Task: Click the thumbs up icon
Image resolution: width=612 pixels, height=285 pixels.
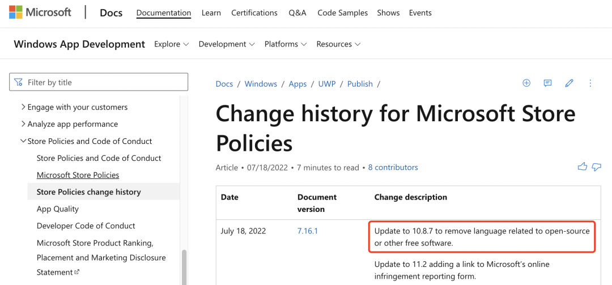Action: tap(582, 167)
